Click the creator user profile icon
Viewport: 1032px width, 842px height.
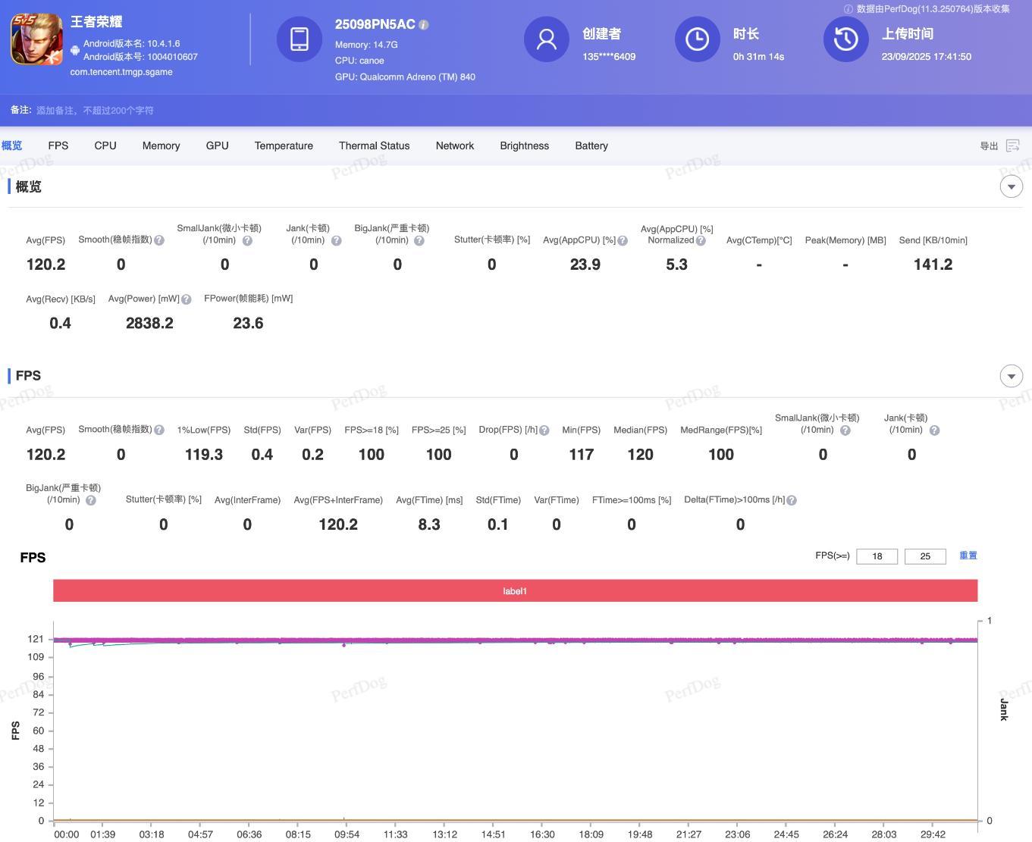pyautogui.click(x=547, y=39)
